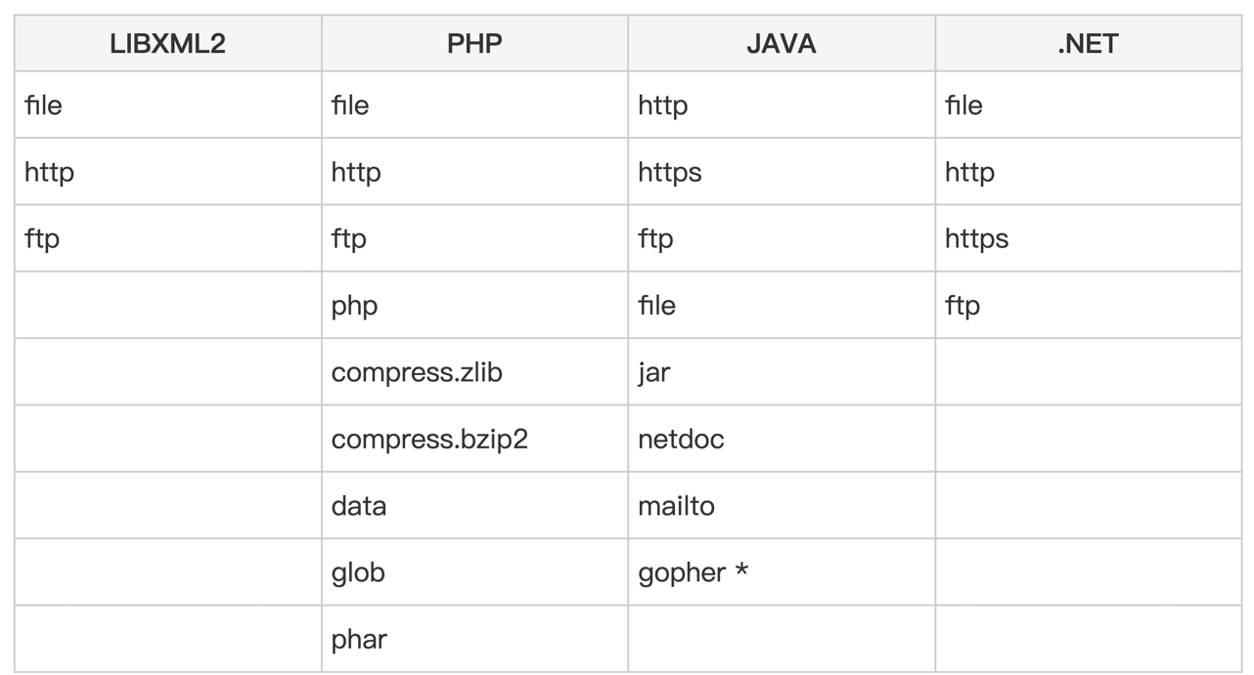Click the LIBXML2 column header
This screenshot has width=1254, height=675.
(168, 44)
